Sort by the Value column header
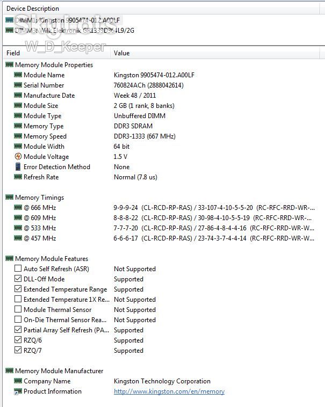Image resolution: width=325 pixels, height=407 pixels. click(215, 53)
